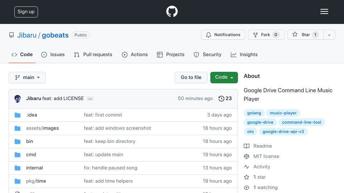Open the hamburger navigation menu
The height and width of the screenshot is (193, 344).
(324, 11)
